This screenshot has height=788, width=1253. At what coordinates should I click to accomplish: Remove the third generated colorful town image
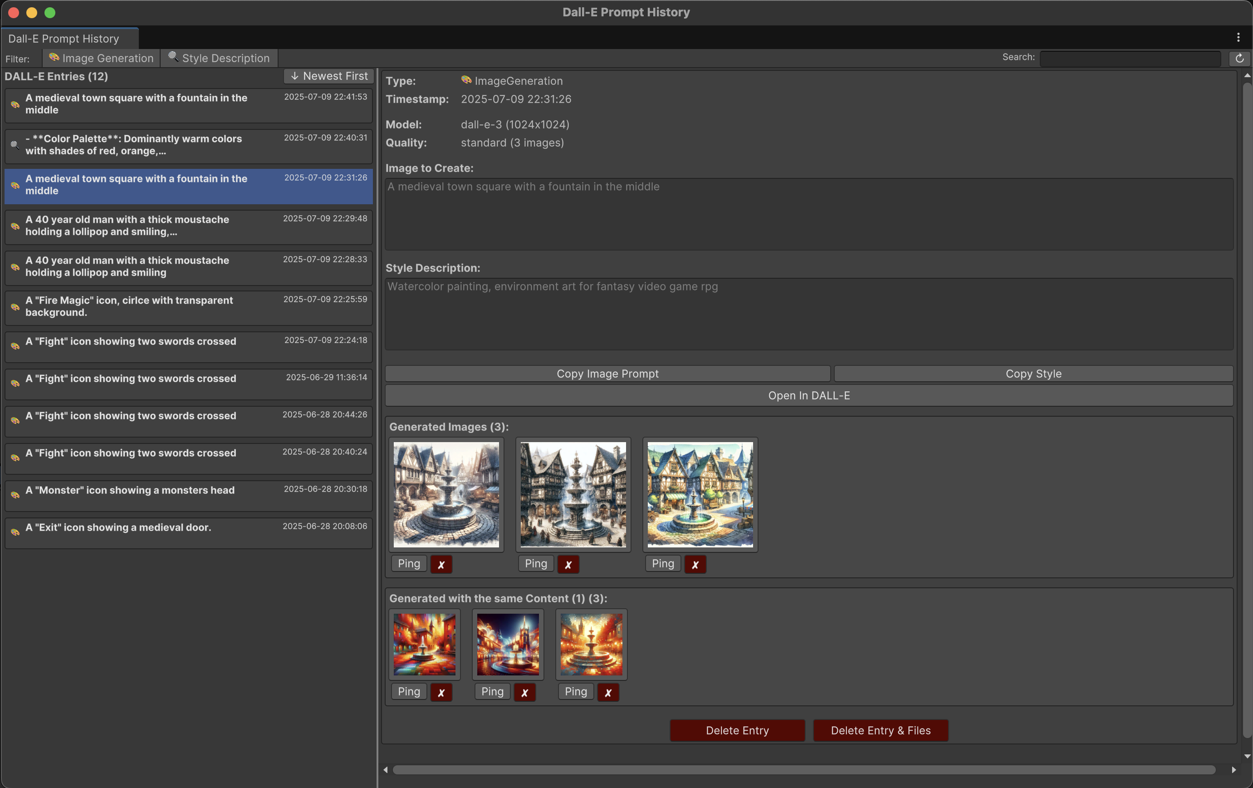coord(695,564)
